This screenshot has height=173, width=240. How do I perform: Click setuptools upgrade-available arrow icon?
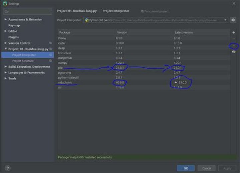pos(176,82)
